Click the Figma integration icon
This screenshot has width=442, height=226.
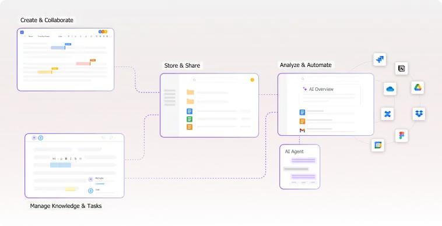(x=401, y=136)
